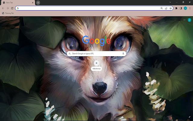The height and width of the screenshot is (121, 193).
Task: Click the Search Google or type a URL box
Action: pos(96,54)
